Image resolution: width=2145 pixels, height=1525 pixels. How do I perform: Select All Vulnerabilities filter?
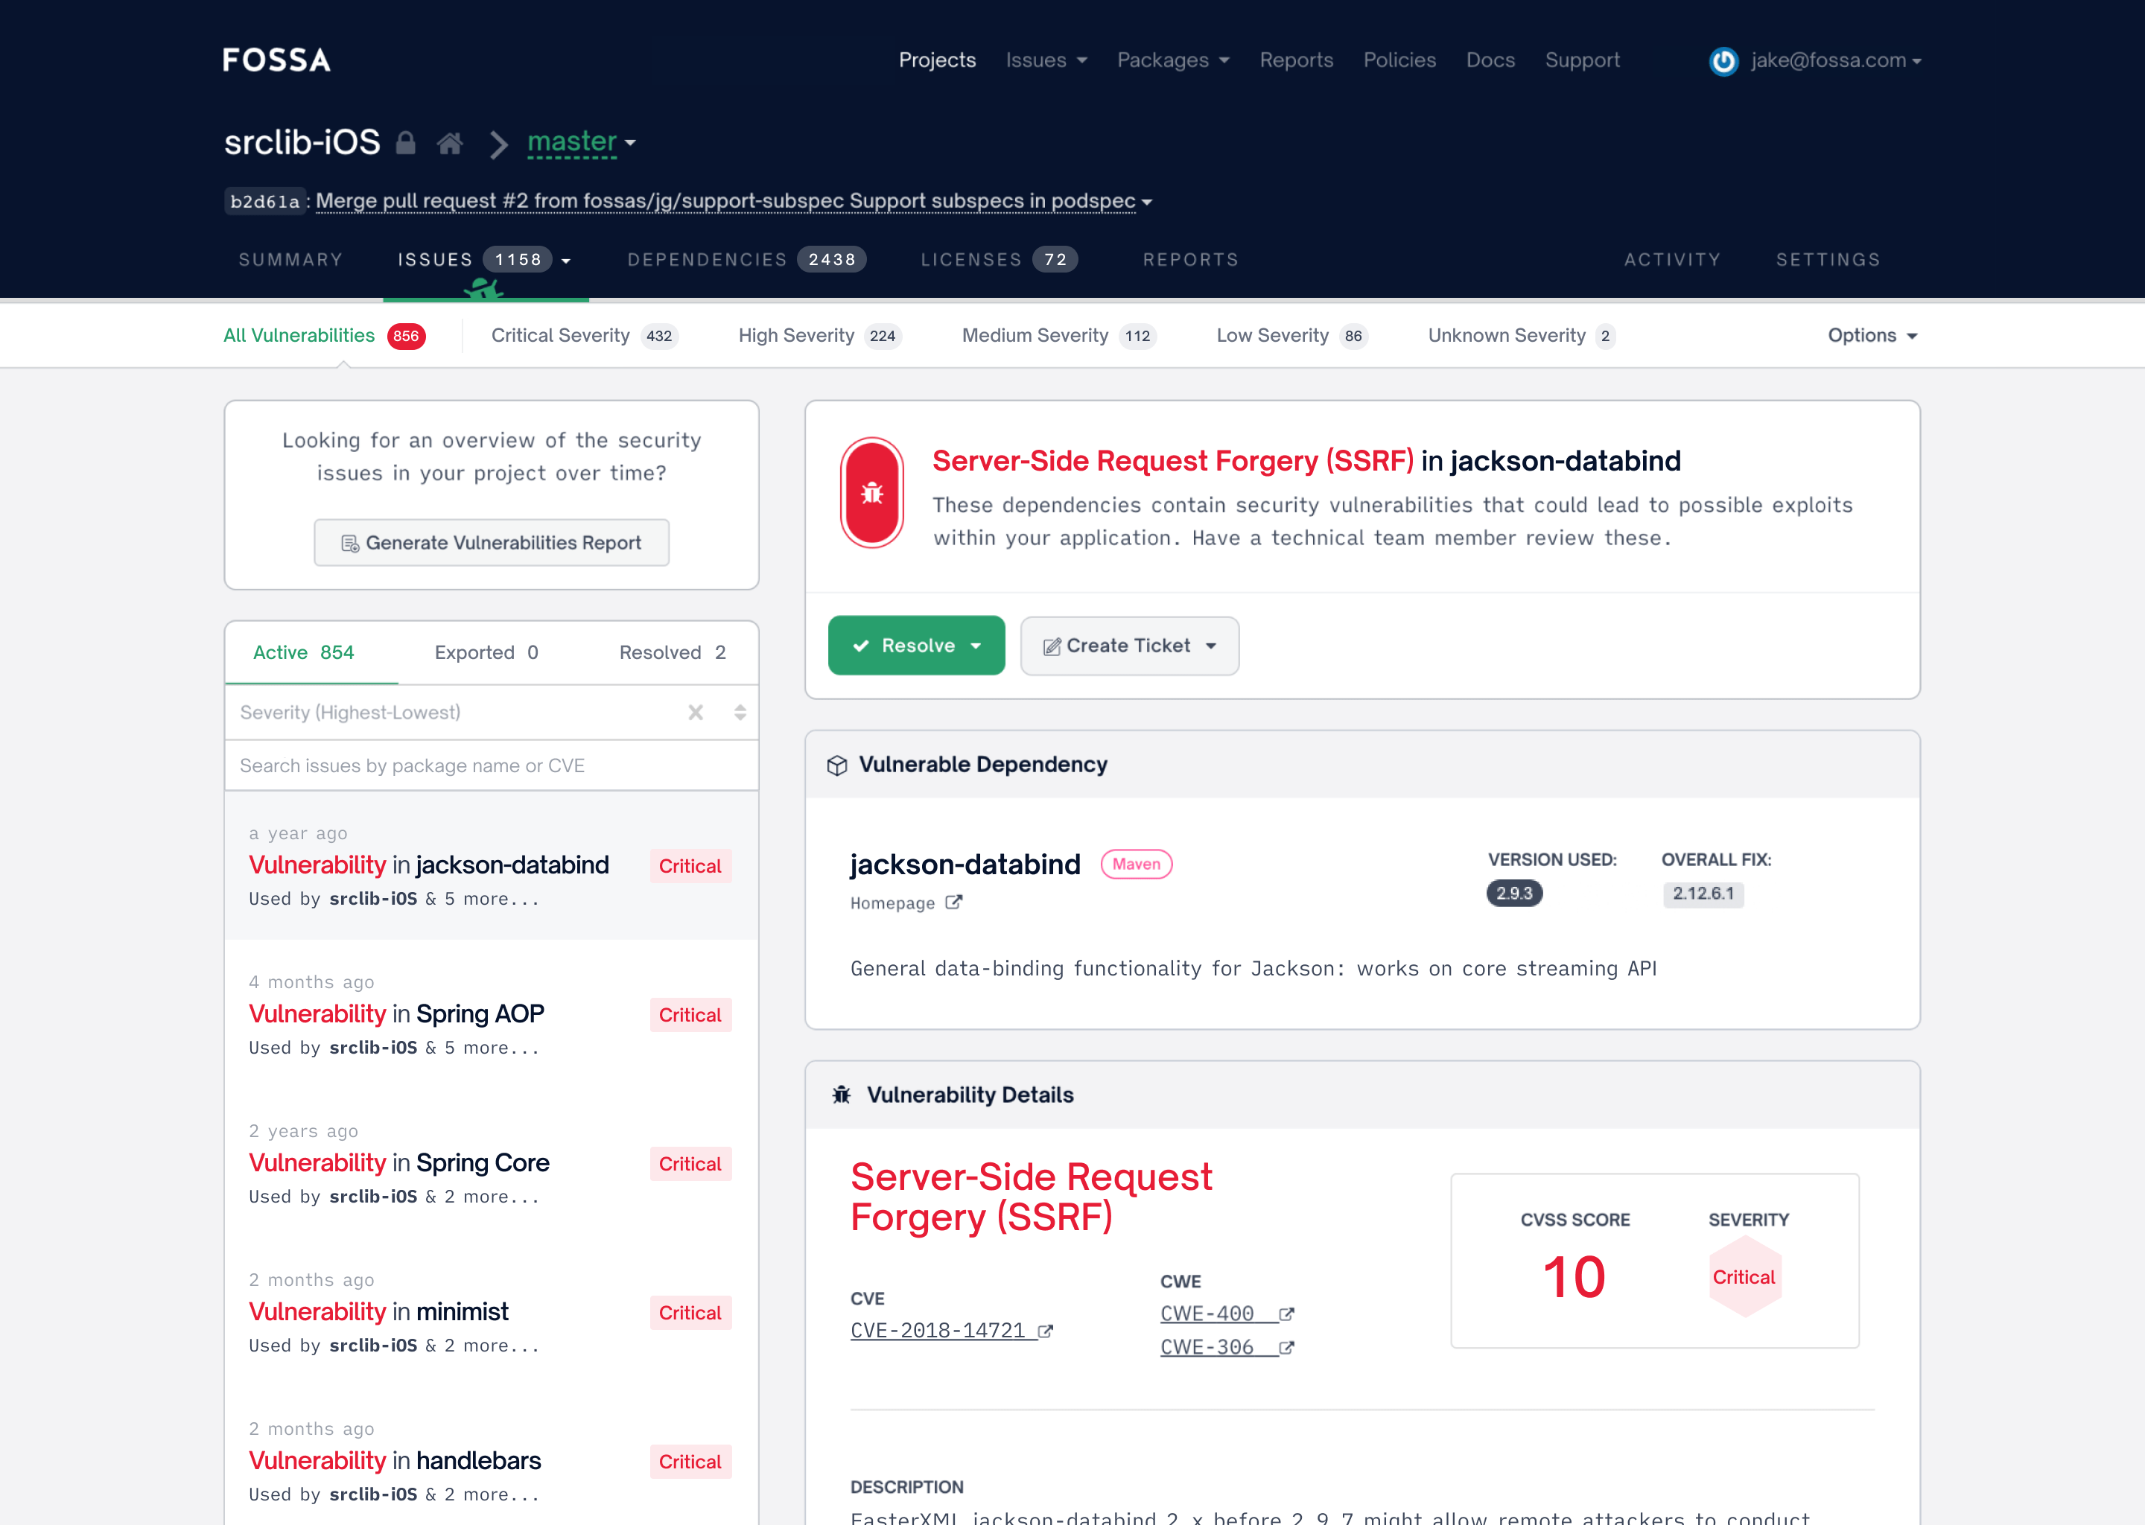(x=324, y=335)
